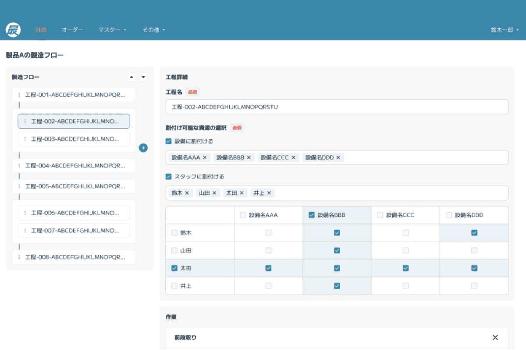The image size is (526, 350).
Task: Click the drag handle of 工程-008
Action: (19, 257)
